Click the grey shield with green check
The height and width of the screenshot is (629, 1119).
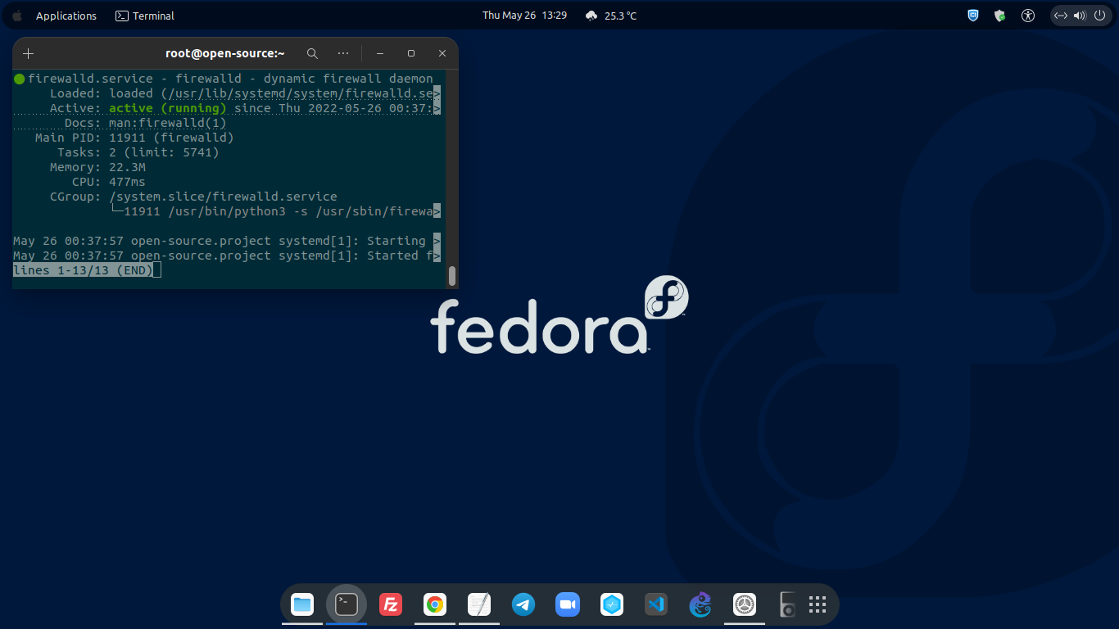(x=1000, y=16)
